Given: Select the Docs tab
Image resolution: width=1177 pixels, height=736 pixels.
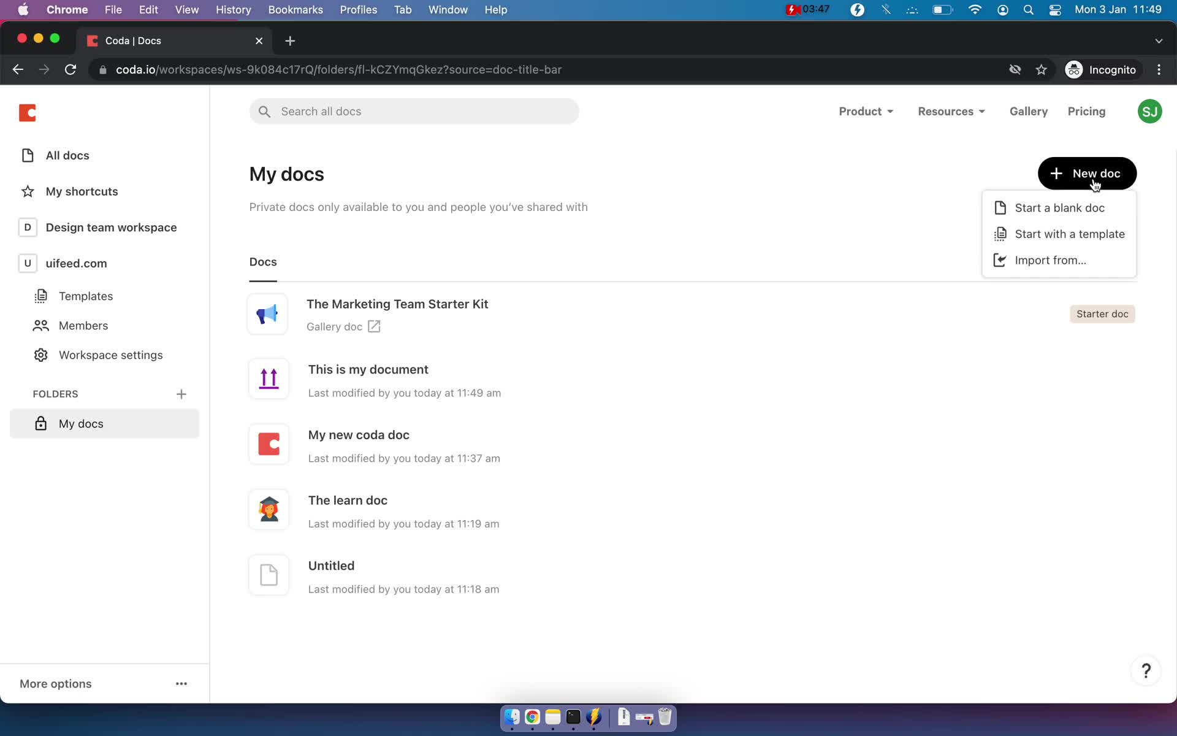Looking at the screenshot, I should (263, 263).
